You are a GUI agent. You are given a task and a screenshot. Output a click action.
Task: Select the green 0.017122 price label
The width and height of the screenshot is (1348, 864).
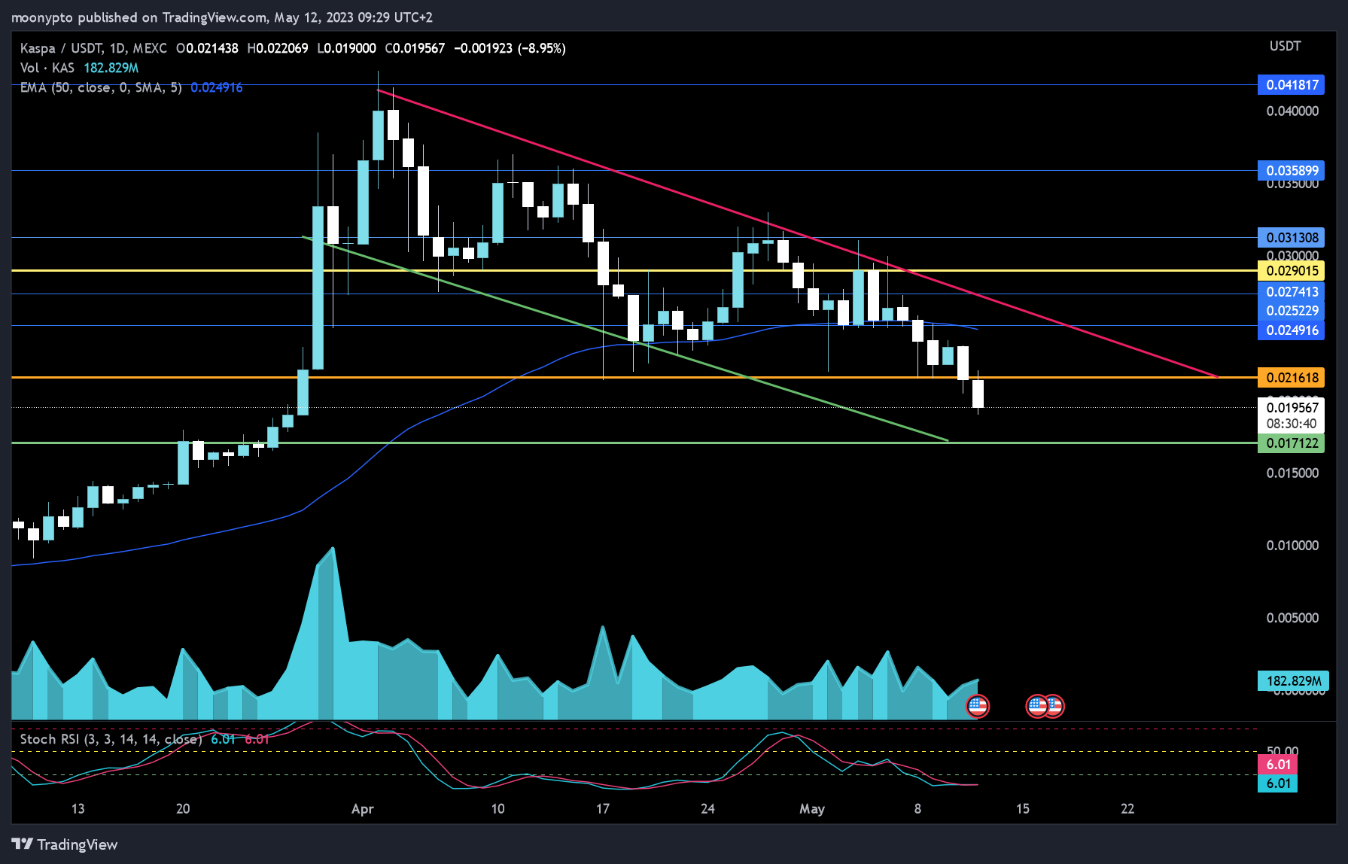coord(1292,443)
